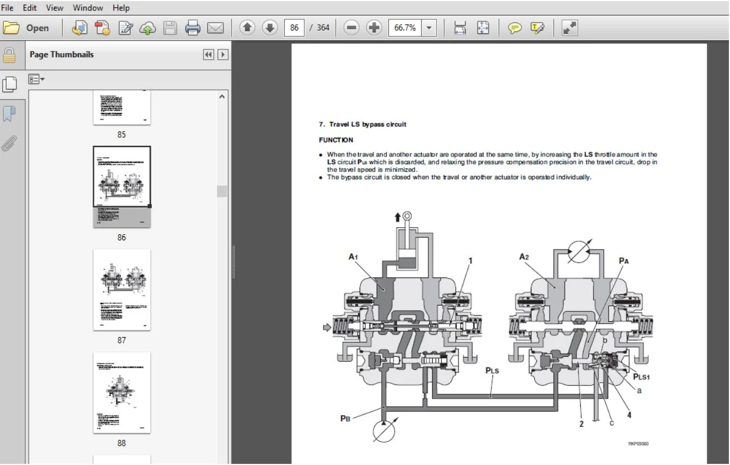730x465 pixels.
Task: Open the Edit menu
Action: [x=30, y=8]
